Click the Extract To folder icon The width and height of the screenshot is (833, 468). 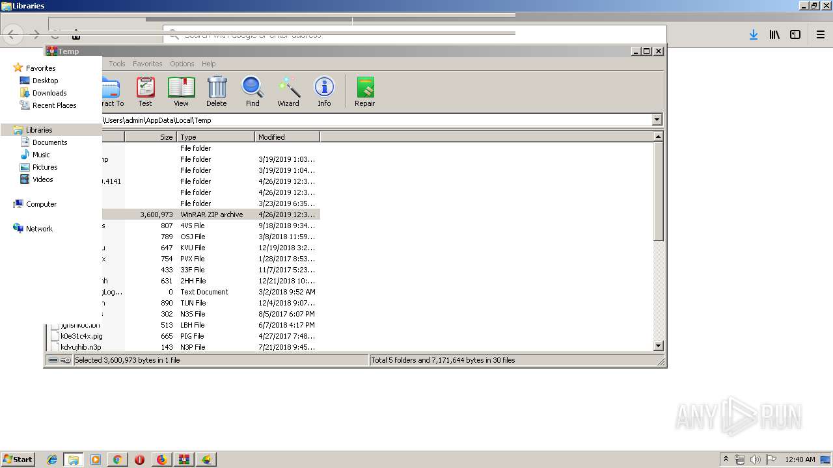(x=113, y=92)
